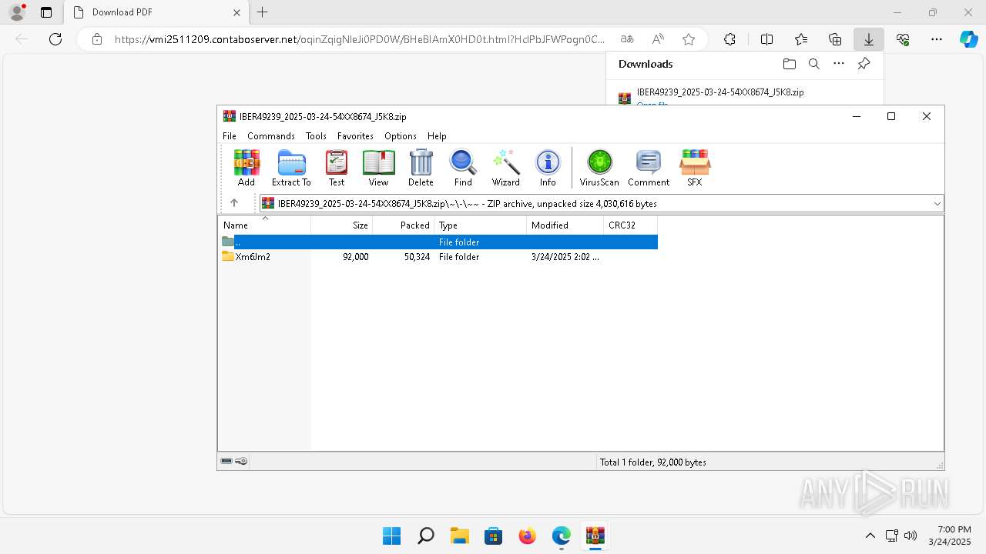Open downloads folder icon in Downloads panel

tap(789, 64)
